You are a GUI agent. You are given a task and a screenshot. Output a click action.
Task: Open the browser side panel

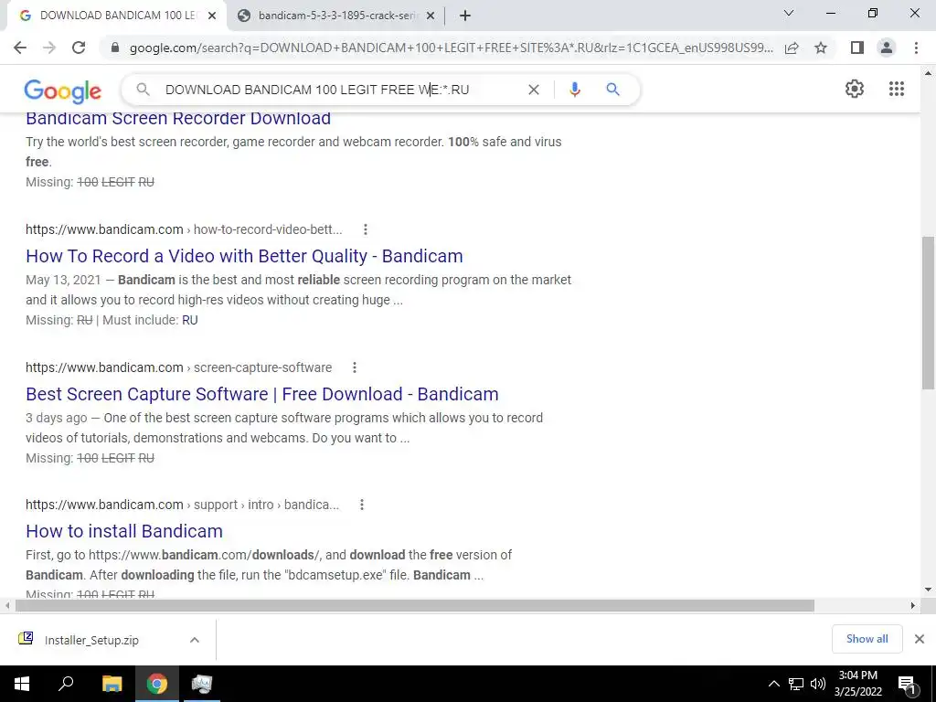tap(857, 48)
